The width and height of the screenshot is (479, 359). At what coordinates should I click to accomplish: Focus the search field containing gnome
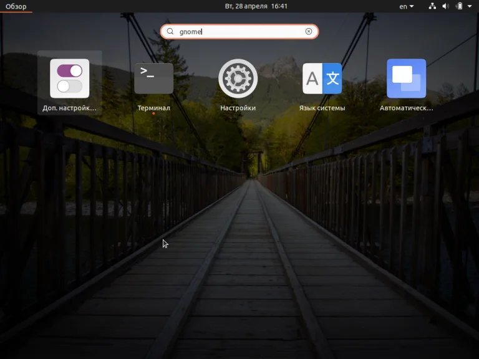pyautogui.click(x=239, y=31)
